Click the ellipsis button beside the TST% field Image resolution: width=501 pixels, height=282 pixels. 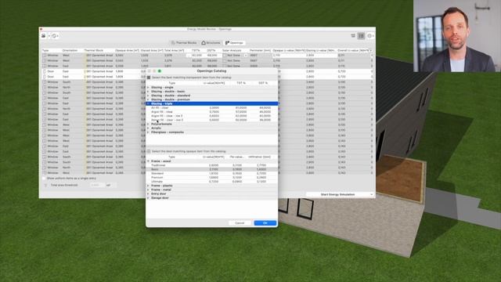[189, 56]
